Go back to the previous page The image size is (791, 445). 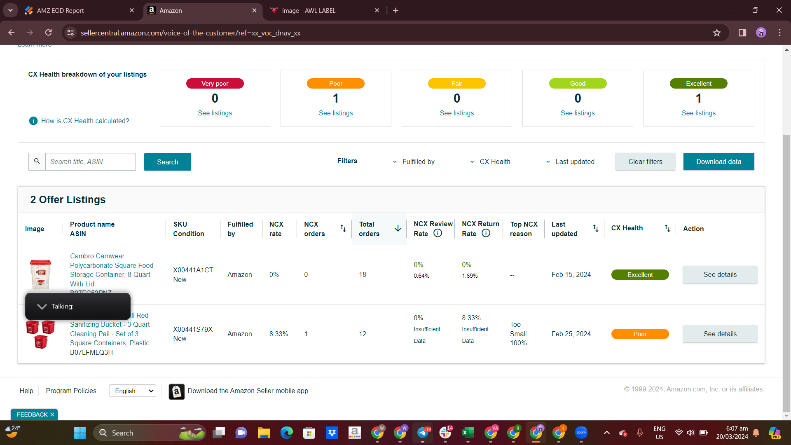tap(12, 33)
